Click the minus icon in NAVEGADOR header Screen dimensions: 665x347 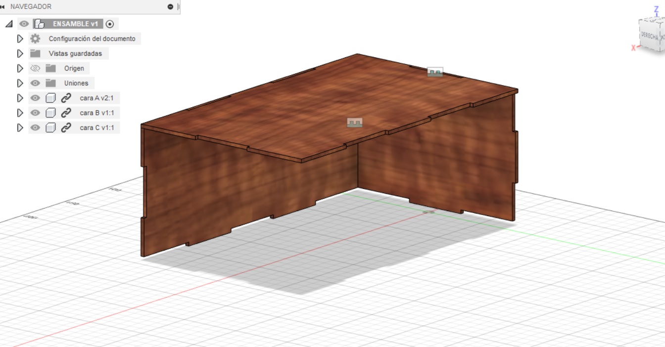click(x=171, y=7)
